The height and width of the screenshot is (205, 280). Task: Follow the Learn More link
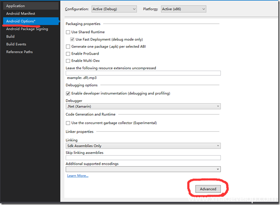(77, 176)
